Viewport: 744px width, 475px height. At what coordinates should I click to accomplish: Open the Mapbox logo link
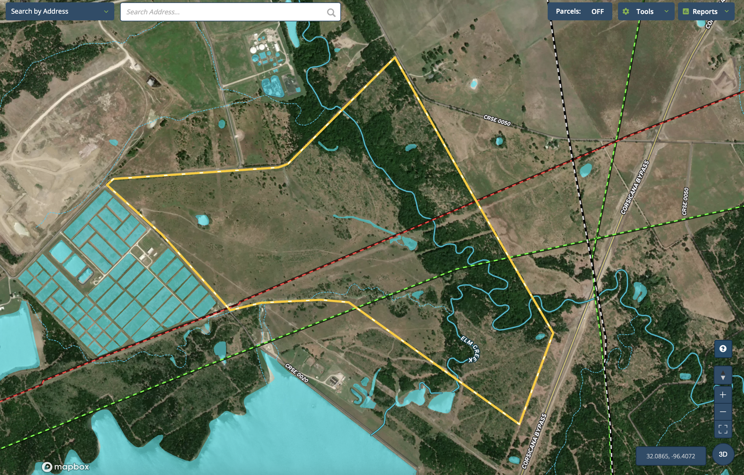(66, 467)
